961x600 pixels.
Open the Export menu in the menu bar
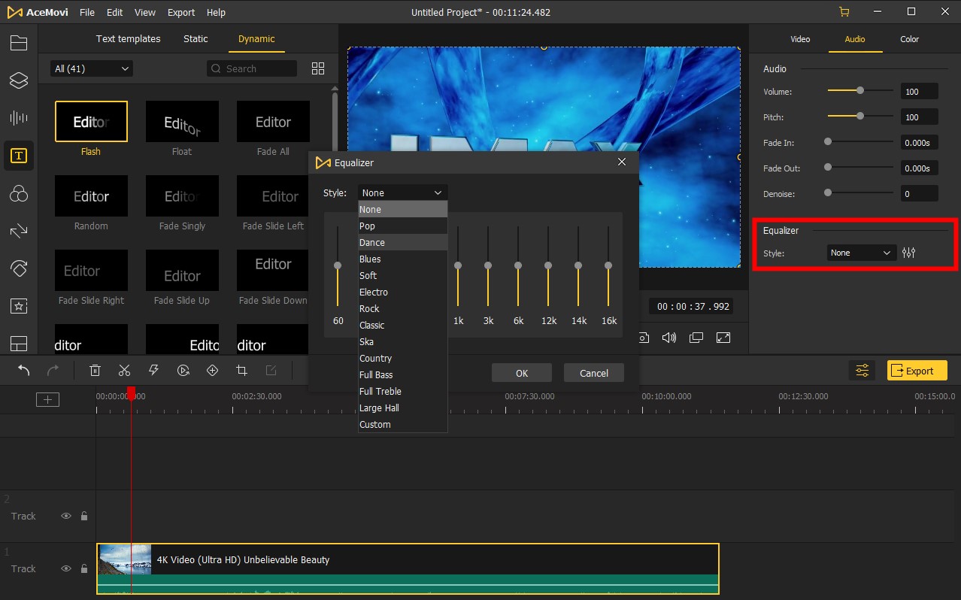pyautogui.click(x=180, y=12)
